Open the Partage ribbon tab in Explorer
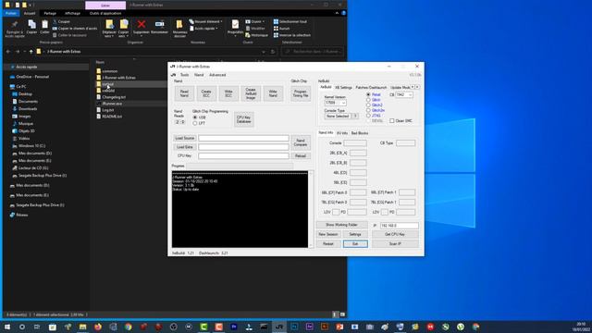The height and width of the screenshot is (333, 592). coord(50,13)
